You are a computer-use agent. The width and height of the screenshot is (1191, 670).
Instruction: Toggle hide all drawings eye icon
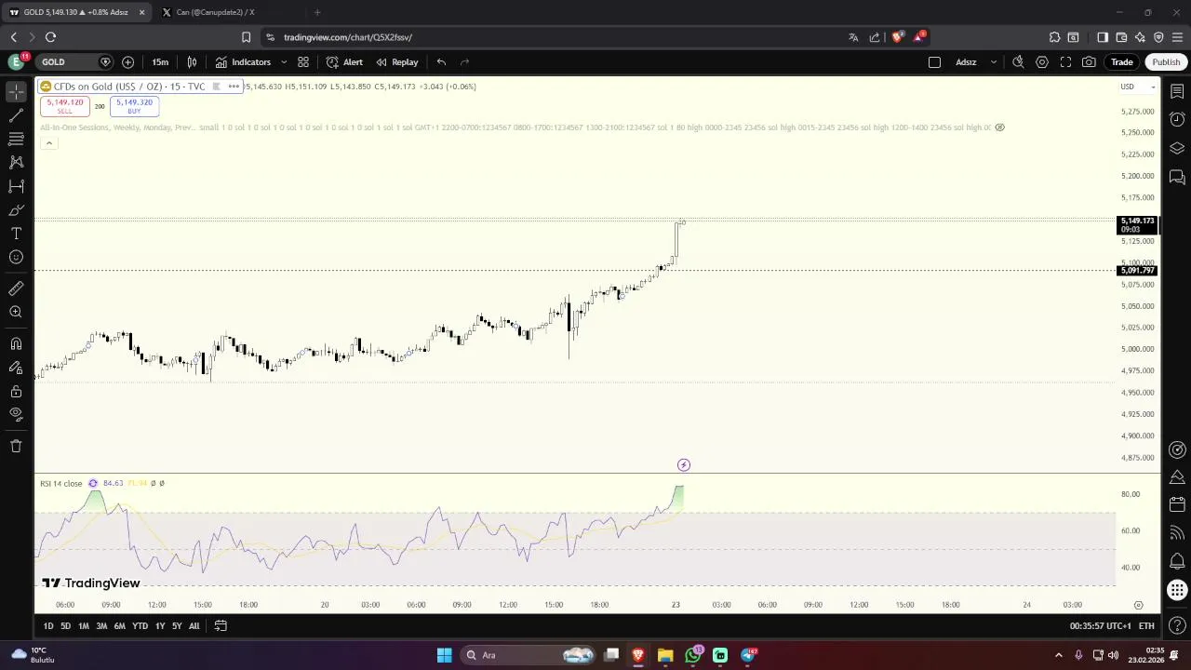[16, 414]
